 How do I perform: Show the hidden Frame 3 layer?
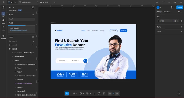33,45
